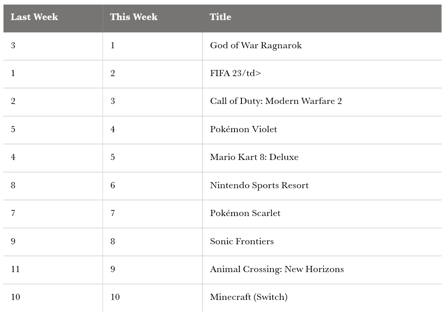Select Animal Crossing: New Horizons entry
Screen dimensions: 442x322
[277, 269]
